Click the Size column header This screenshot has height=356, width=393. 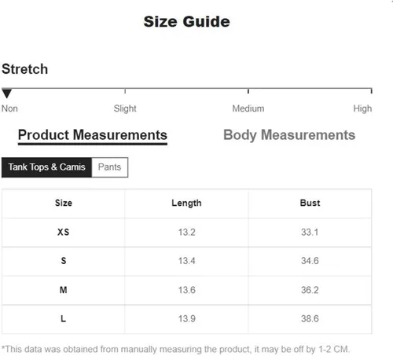(64, 203)
